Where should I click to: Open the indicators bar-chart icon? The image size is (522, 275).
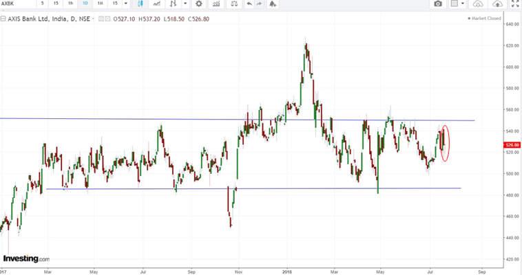(x=216, y=3)
